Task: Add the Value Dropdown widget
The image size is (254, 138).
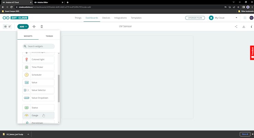Action: pos(38,98)
